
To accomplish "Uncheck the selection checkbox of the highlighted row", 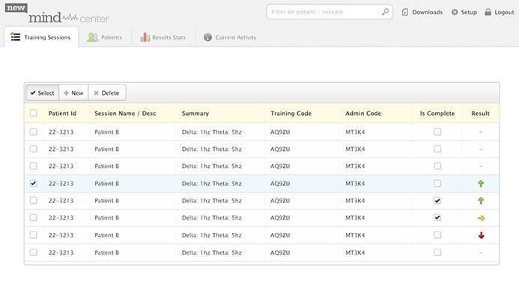I will pos(34,184).
